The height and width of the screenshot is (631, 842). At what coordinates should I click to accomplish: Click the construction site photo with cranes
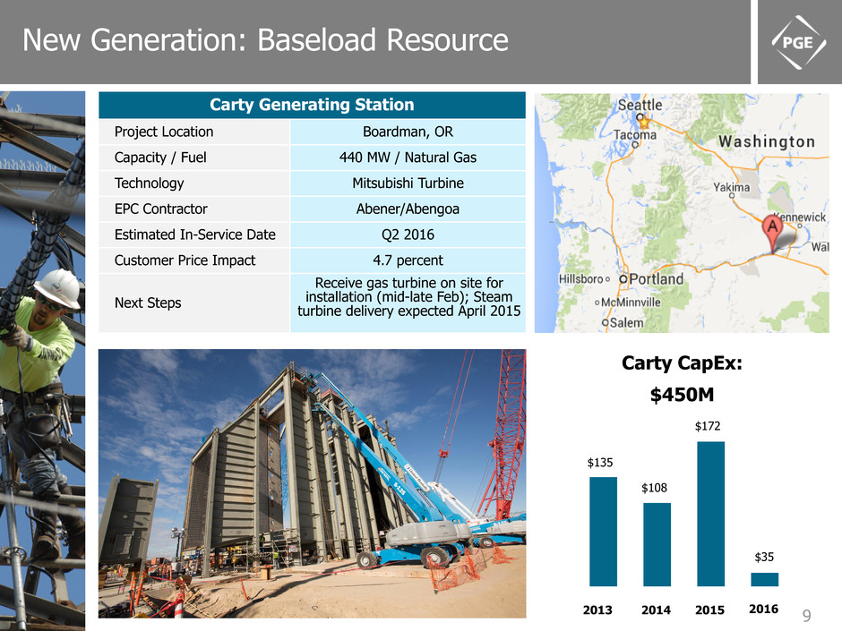[x=312, y=483]
